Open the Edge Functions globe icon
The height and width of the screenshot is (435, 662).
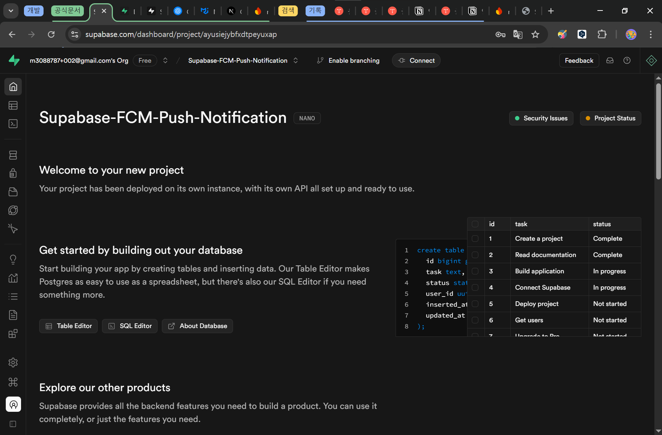(13, 210)
